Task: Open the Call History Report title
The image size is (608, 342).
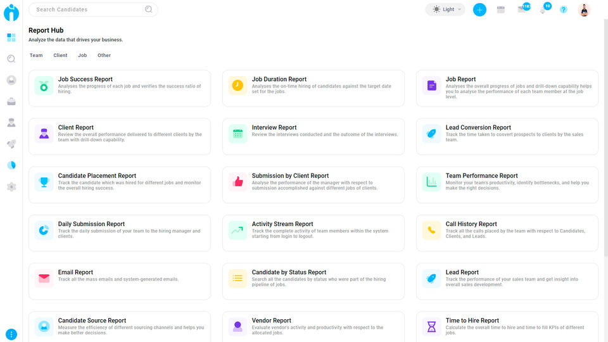Action: point(471,224)
